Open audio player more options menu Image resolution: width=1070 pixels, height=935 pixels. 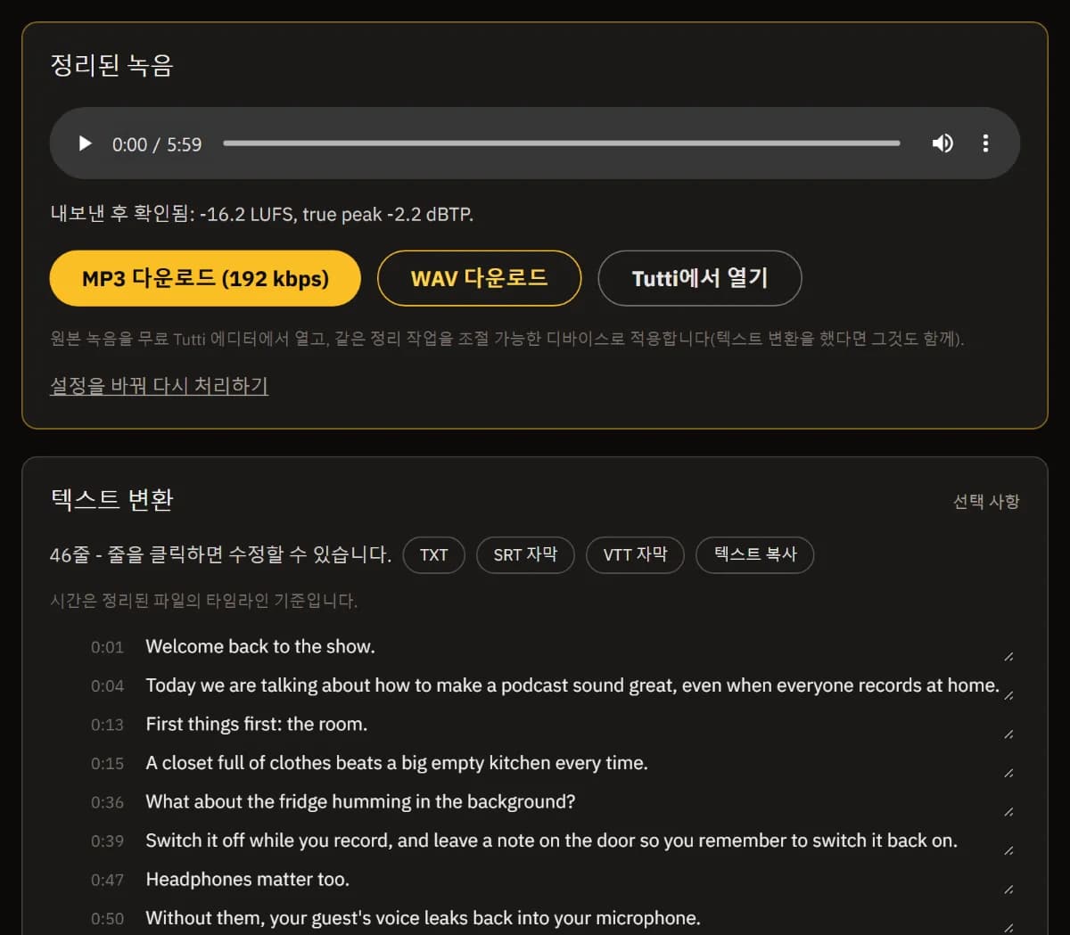pos(985,144)
